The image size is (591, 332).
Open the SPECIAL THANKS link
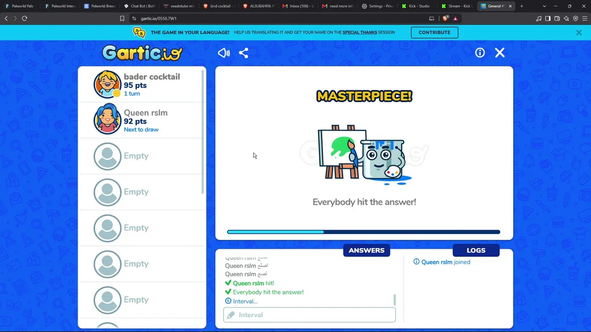point(360,32)
